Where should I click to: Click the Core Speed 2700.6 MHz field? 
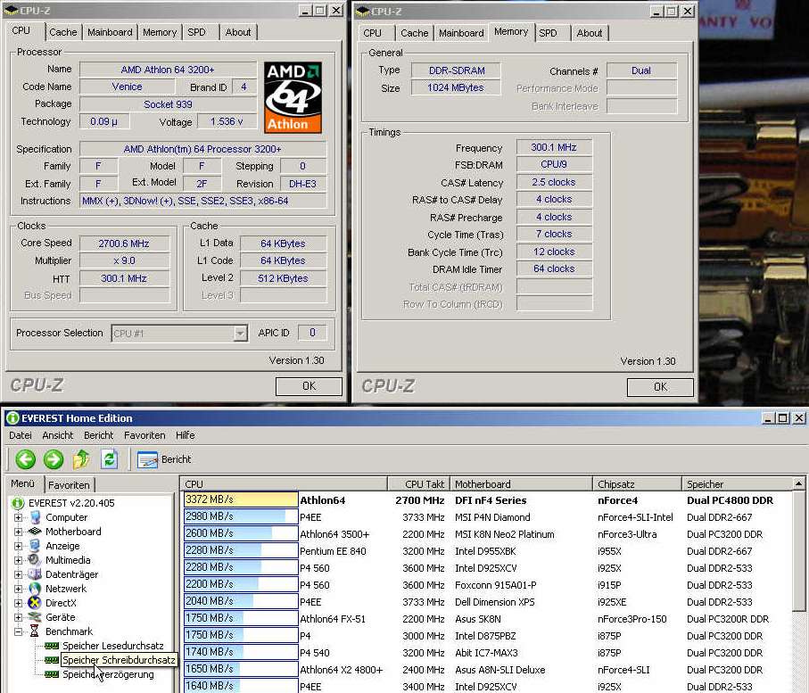[124, 243]
